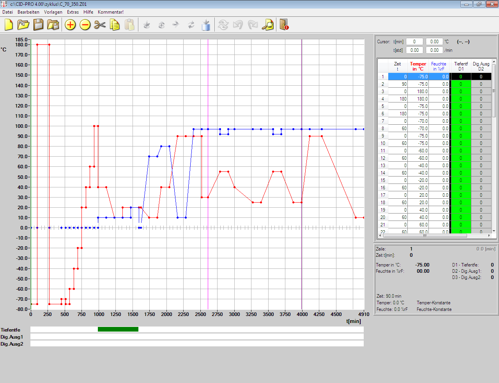The height and width of the screenshot is (383, 499).
Task: Select row number 14 header
Action: click(x=383, y=173)
